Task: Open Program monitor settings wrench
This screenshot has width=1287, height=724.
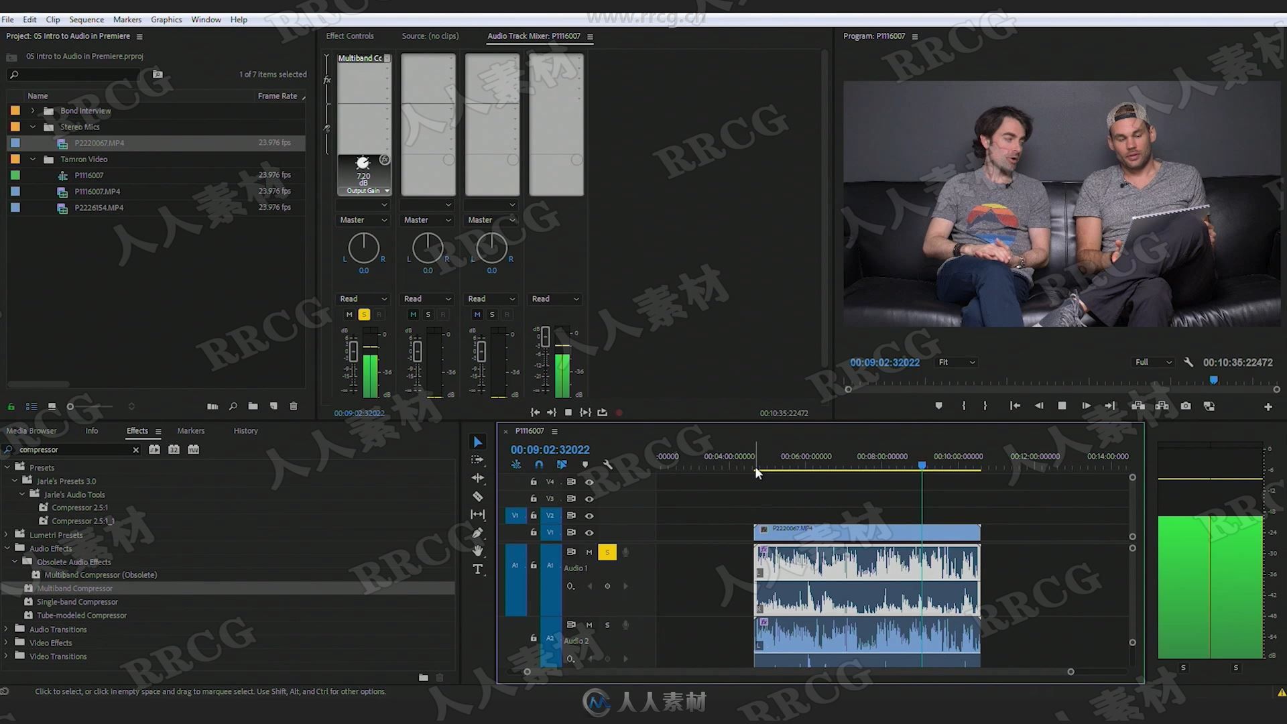Action: point(1188,362)
